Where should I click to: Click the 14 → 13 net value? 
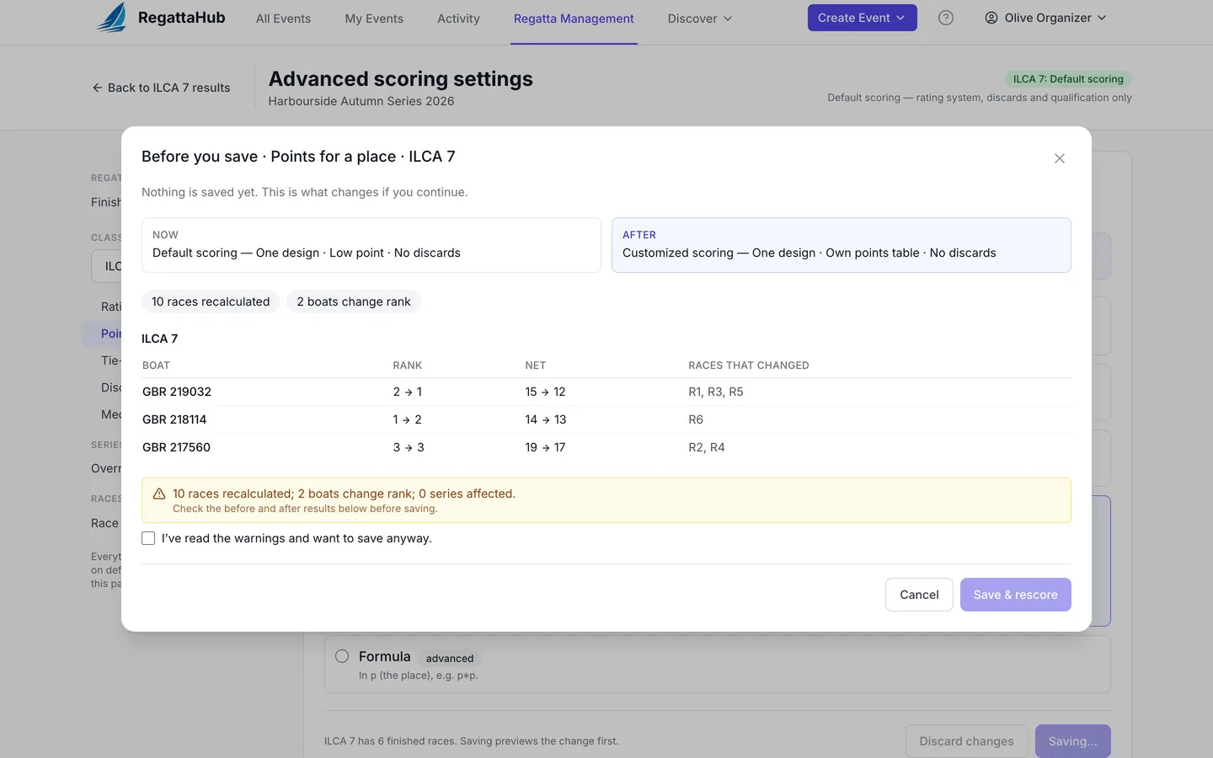tap(545, 419)
